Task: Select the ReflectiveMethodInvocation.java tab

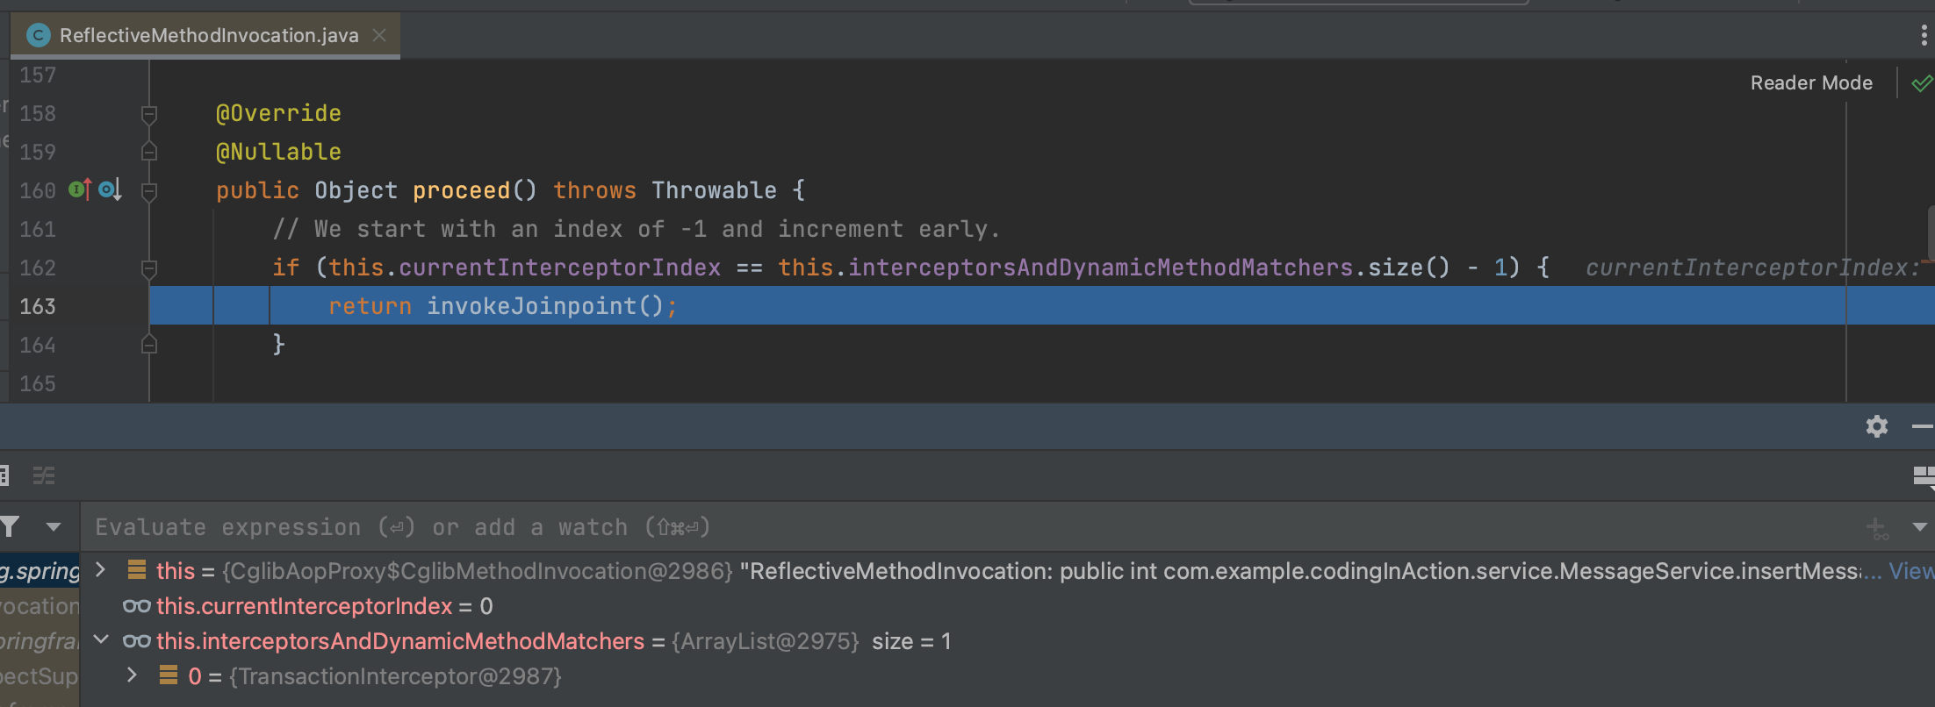Action: [208, 35]
